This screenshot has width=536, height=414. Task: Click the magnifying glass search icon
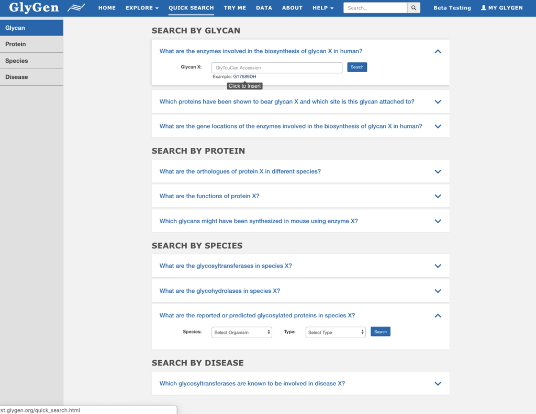tap(414, 8)
